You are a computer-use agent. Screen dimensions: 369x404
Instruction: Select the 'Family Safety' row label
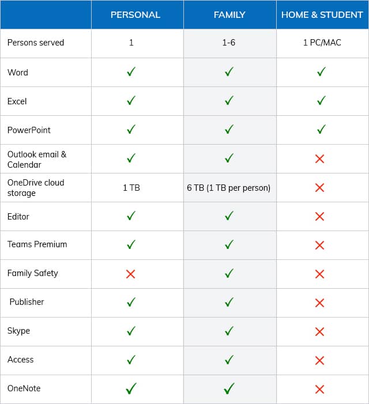point(33,273)
